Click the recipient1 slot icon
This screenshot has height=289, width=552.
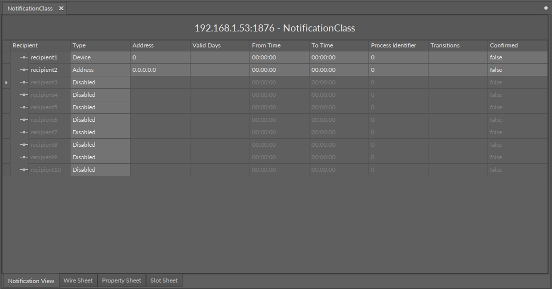point(23,57)
